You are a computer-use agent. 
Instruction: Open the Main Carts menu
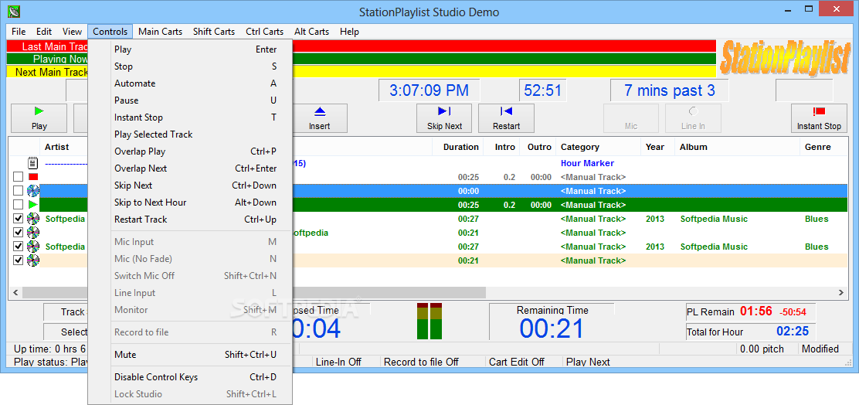[161, 31]
